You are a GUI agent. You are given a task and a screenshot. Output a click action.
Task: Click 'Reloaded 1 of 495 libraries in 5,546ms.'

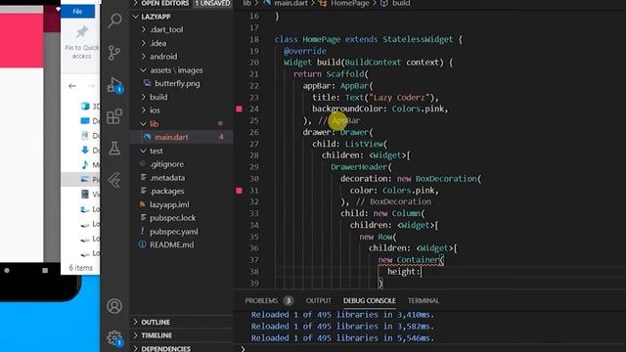[x=342, y=337]
